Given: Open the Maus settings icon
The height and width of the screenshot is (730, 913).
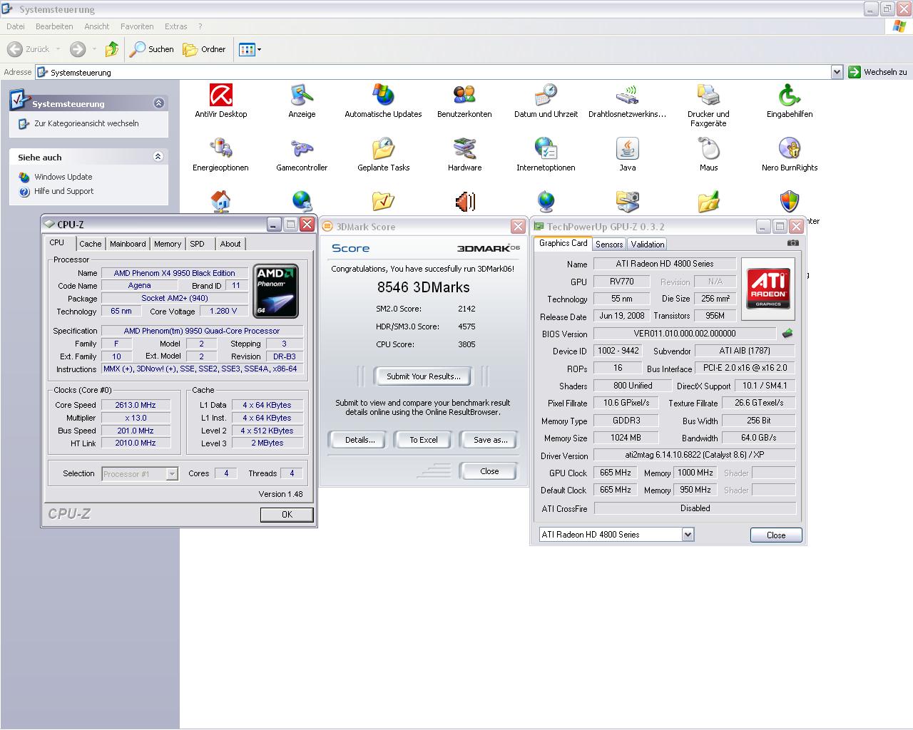Looking at the screenshot, I should 708,155.
